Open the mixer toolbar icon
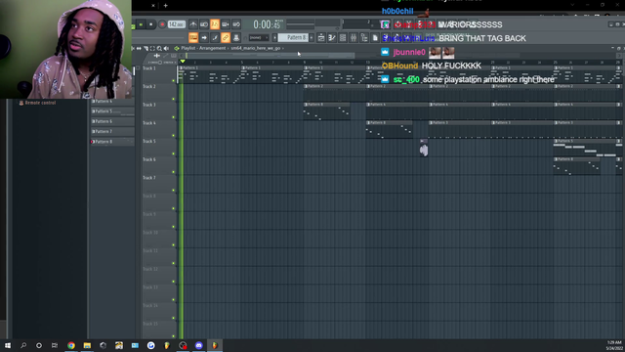The image size is (625, 352). [x=354, y=38]
